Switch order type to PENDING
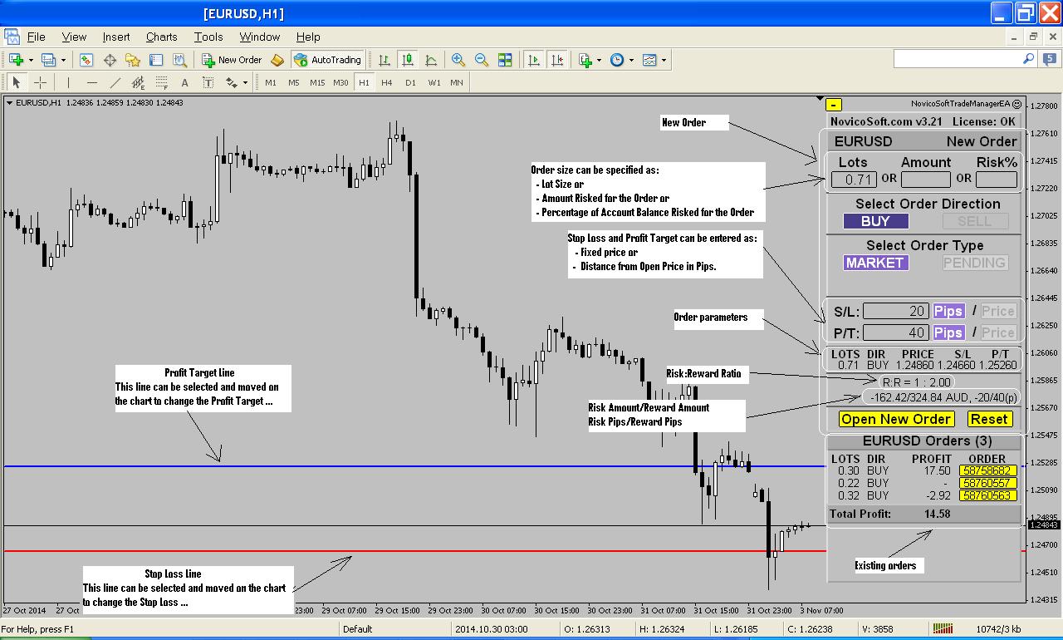This screenshot has width=1063, height=640. pos(975,263)
